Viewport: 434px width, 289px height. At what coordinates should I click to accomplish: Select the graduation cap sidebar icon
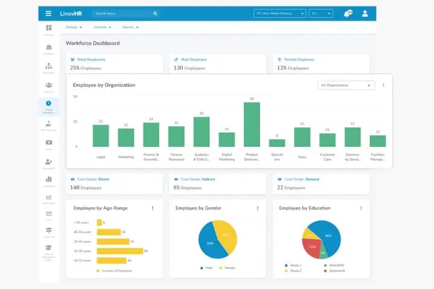[x=49, y=247]
